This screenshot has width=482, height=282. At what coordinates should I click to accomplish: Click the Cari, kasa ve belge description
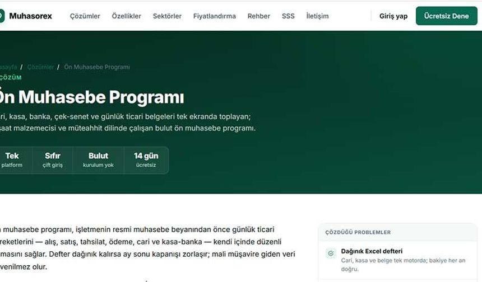tap(403, 265)
